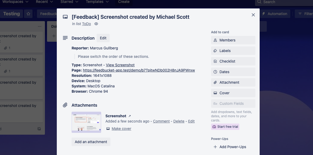This screenshot has width=313, height=155.
Task: Click the quoted feedback text about sections
Action: [x=113, y=57]
